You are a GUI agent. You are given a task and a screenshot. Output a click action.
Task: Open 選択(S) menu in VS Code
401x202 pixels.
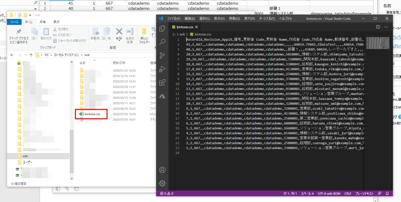point(205,18)
